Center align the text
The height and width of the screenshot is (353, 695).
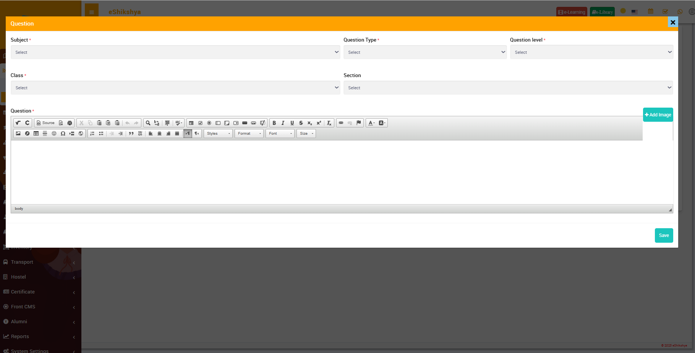click(159, 134)
